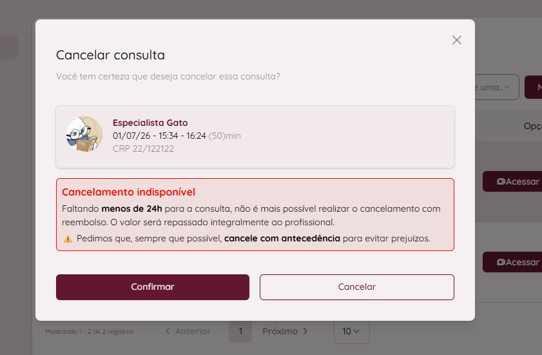Click the CRP 22/122122 text
Image resolution: width=542 pixels, height=355 pixels.
[x=143, y=148]
